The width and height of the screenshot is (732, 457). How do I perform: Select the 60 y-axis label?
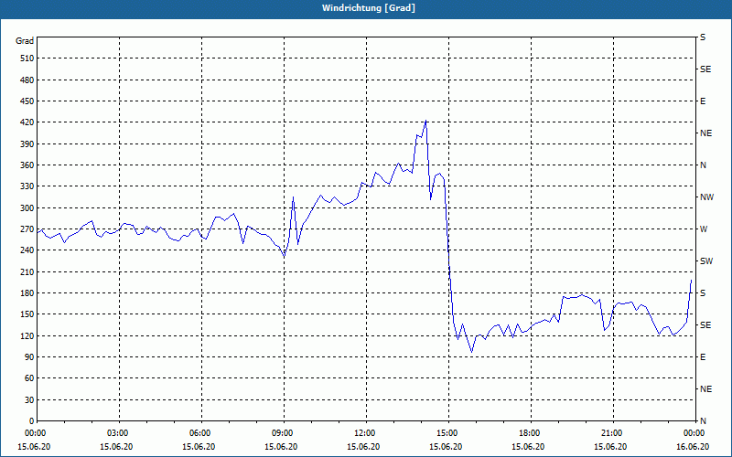coord(29,378)
